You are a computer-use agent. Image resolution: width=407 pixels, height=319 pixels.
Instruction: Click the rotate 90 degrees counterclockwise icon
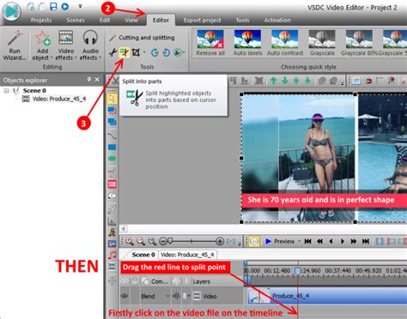click(x=155, y=52)
